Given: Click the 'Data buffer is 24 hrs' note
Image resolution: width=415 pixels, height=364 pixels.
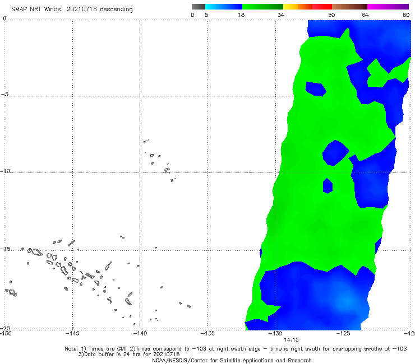Looking at the screenshot, I should pyautogui.click(x=129, y=354).
